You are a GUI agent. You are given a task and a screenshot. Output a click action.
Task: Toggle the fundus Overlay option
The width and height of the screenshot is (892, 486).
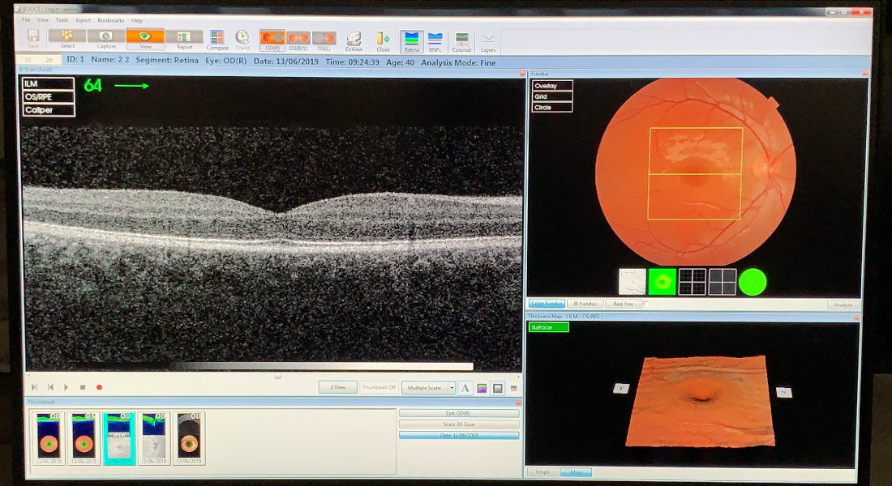pos(552,86)
